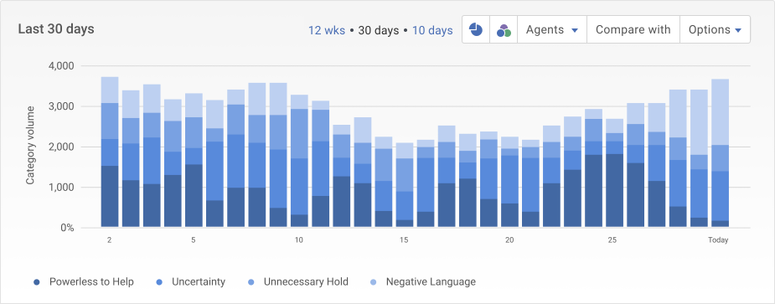The height and width of the screenshot is (304, 775).
Task: Click the Uncertainty legend color dot
Action: pos(159,282)
